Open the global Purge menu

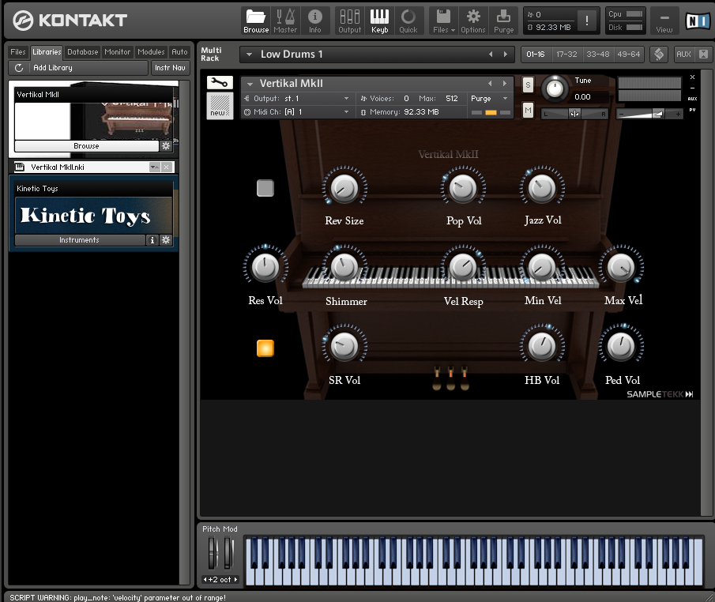503,21
